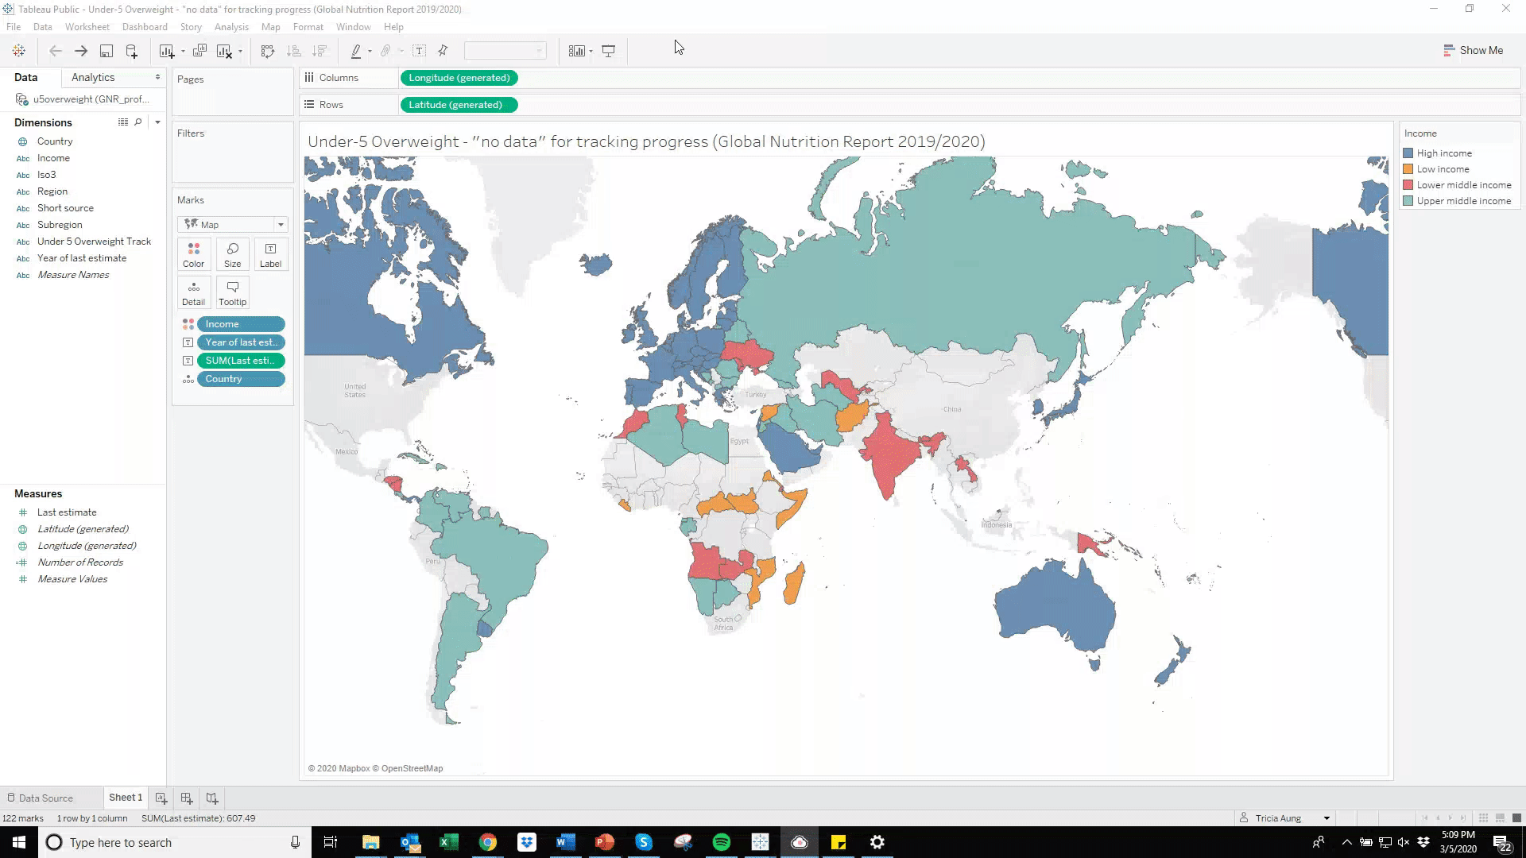
Task: Click the Detail mark icon
Action: 193,292
